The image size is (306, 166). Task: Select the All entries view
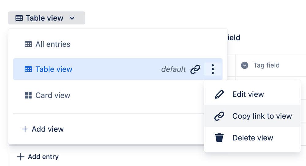click(53, 44)
